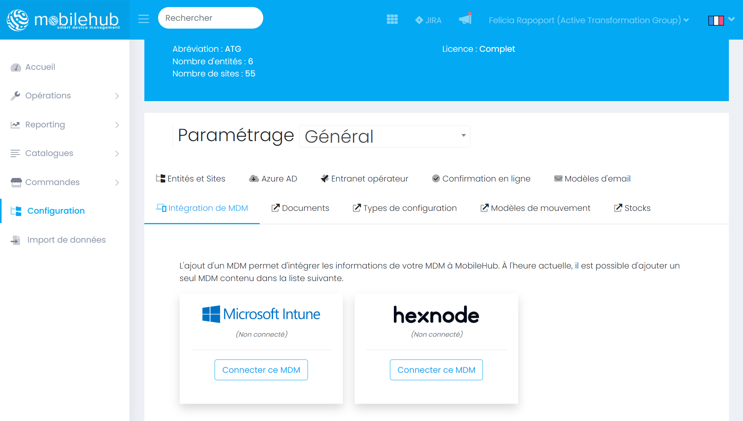Switch to the Modèles d'email tab

click(592, 179)
